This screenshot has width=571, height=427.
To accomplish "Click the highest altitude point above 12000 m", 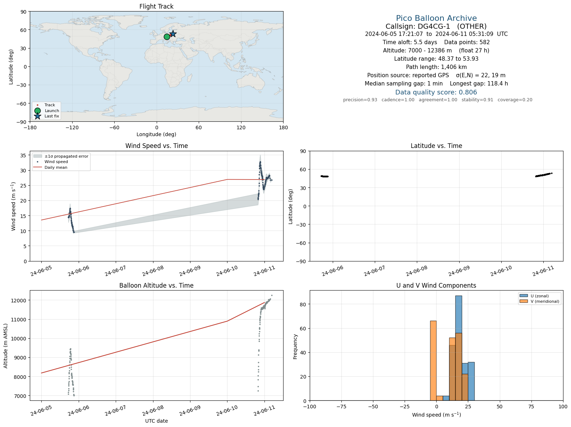I will [272, 295].
